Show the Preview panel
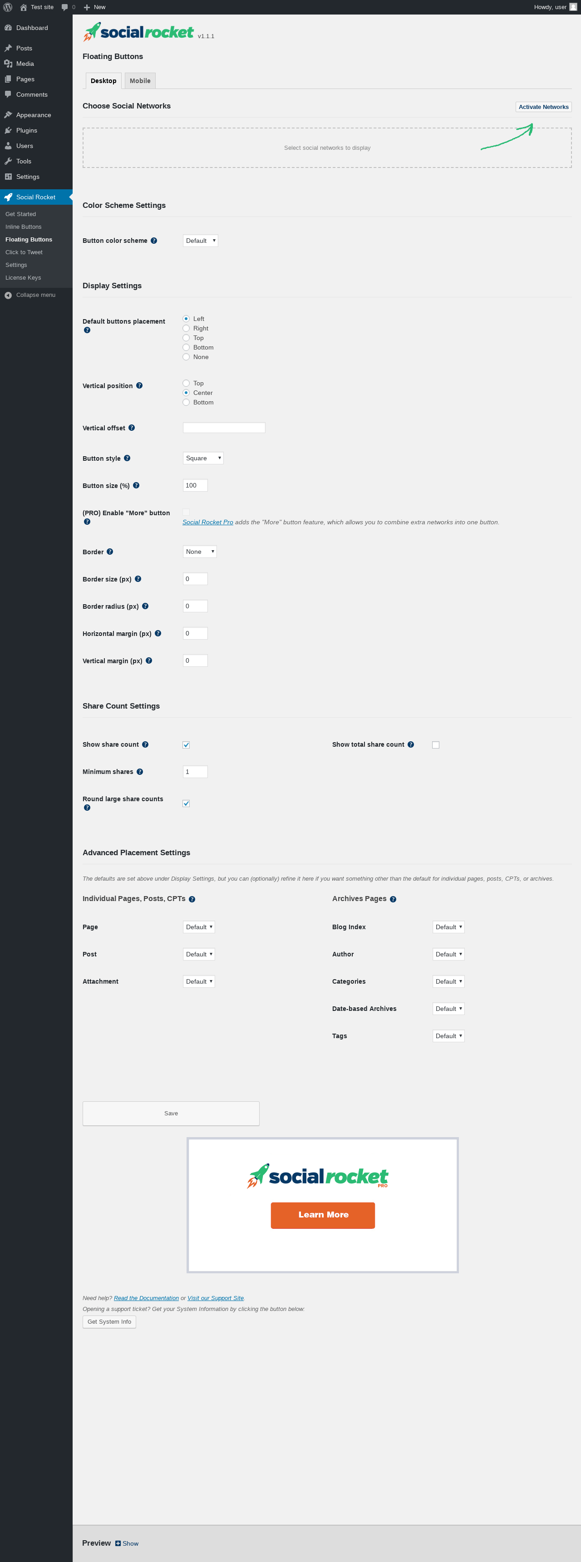581x1562 pixels. (x=127, y=1544)
